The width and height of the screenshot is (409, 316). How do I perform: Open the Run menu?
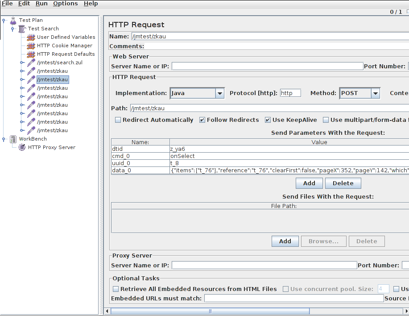pyautogui.click(x=42, y=4)
